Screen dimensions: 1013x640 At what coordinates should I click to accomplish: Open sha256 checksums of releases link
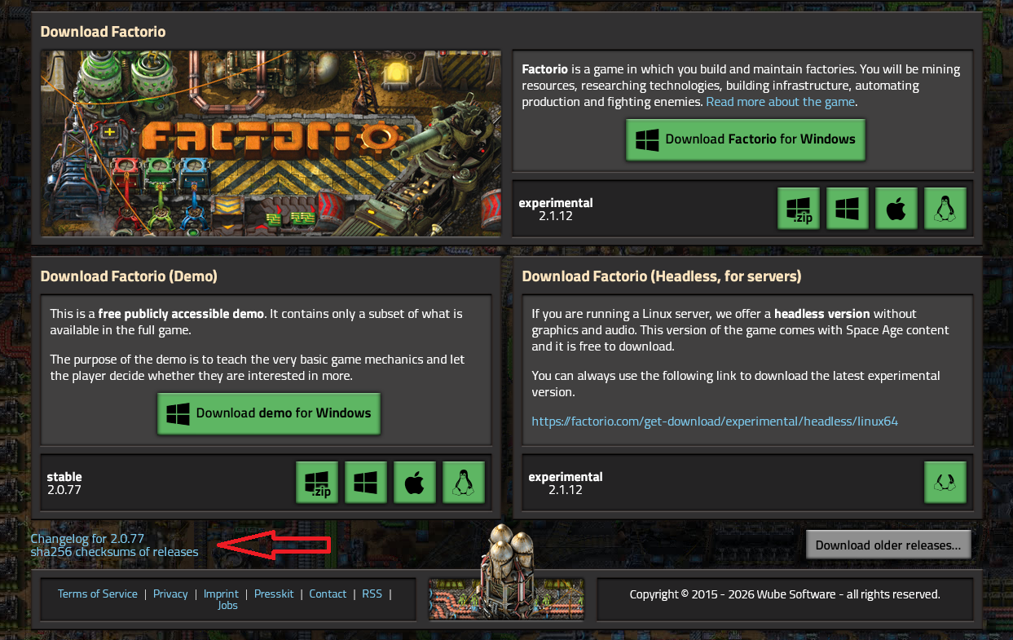point(114,552)
